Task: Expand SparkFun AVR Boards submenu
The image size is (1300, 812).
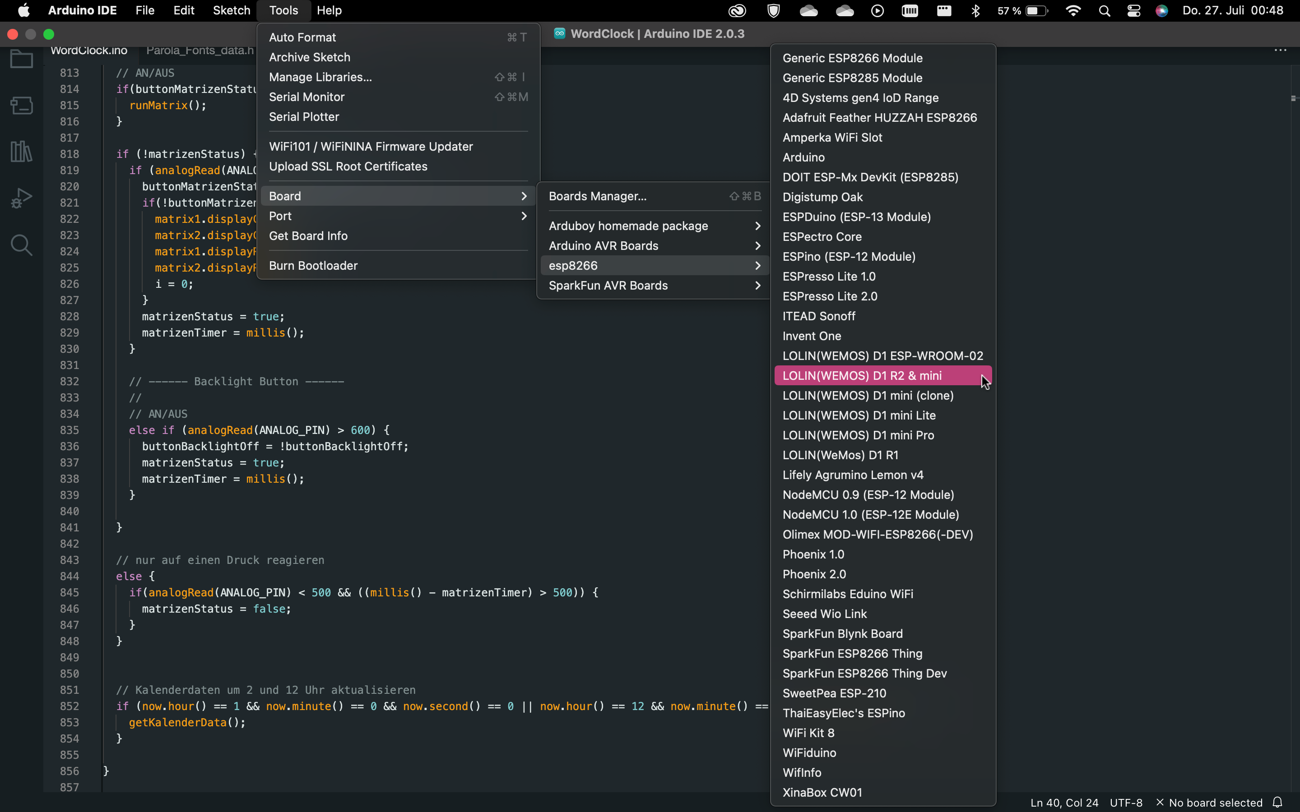Action: [x=655, y=285]
